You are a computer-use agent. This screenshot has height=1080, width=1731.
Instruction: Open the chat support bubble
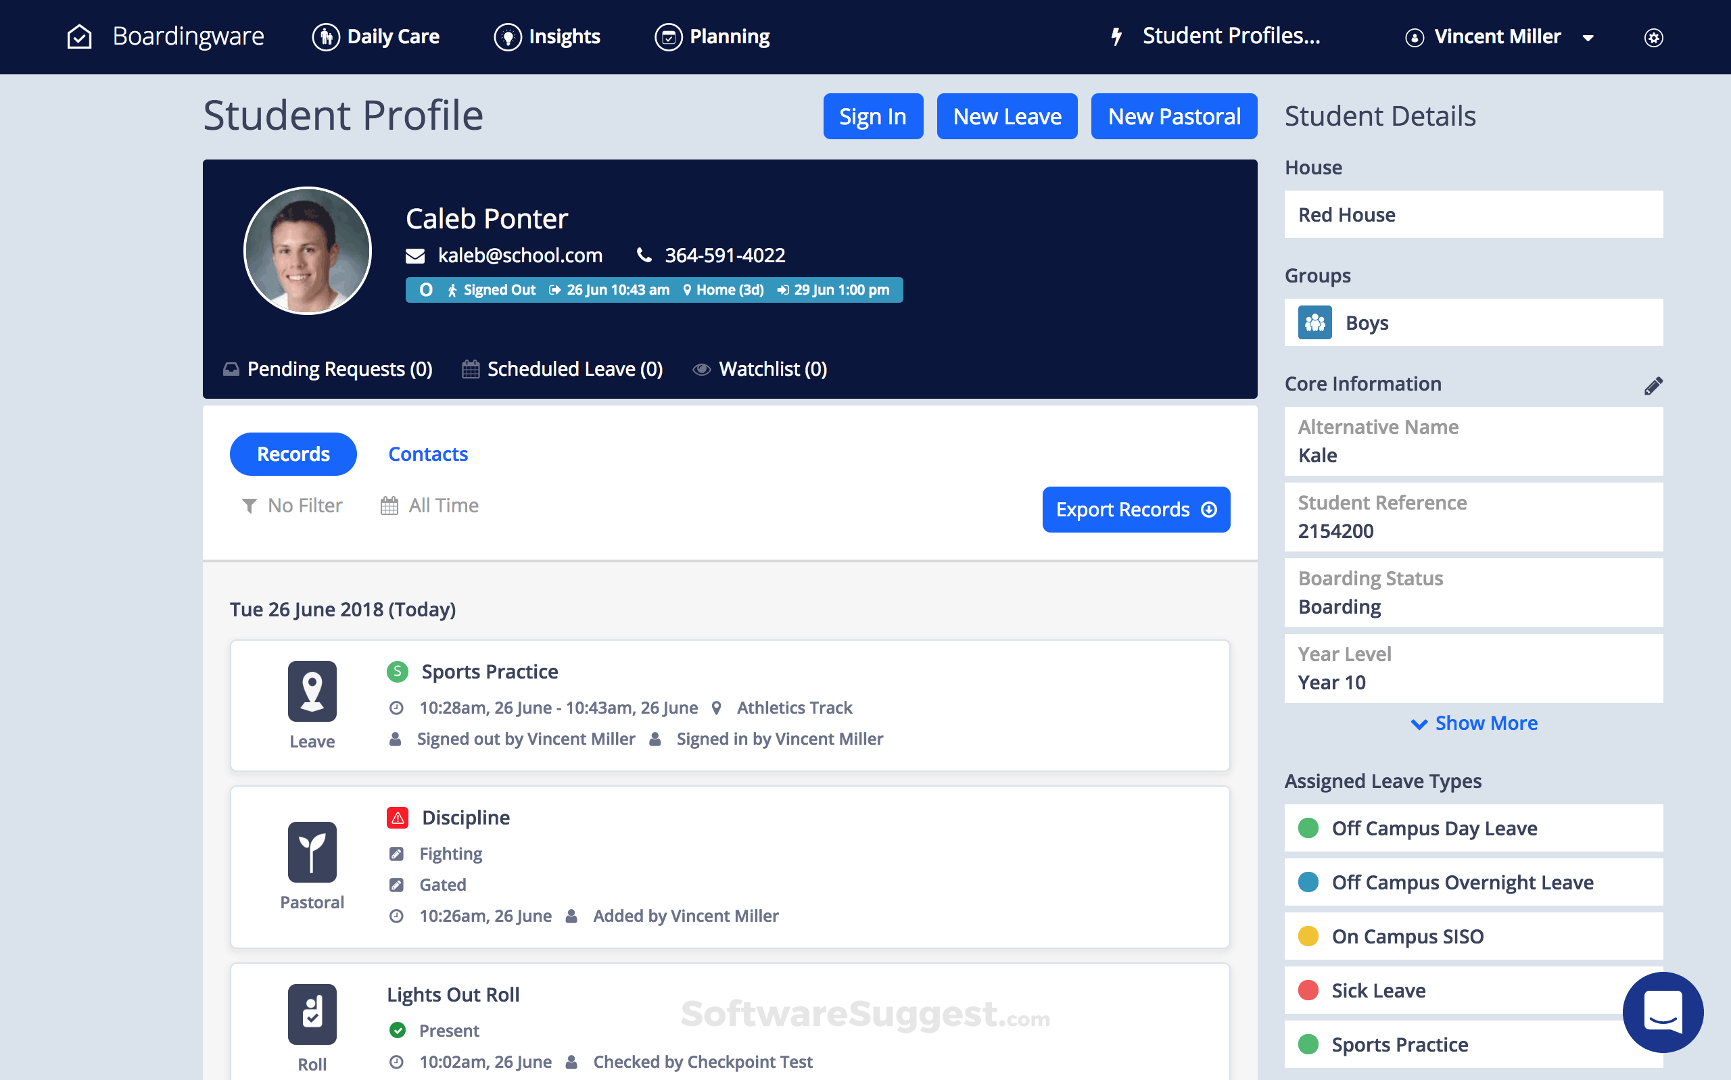pos(1663,1012)
